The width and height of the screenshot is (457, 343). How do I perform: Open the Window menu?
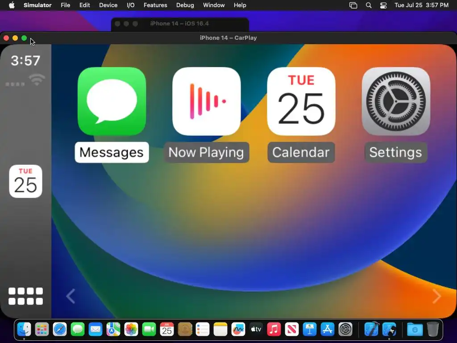click(214, 5)
